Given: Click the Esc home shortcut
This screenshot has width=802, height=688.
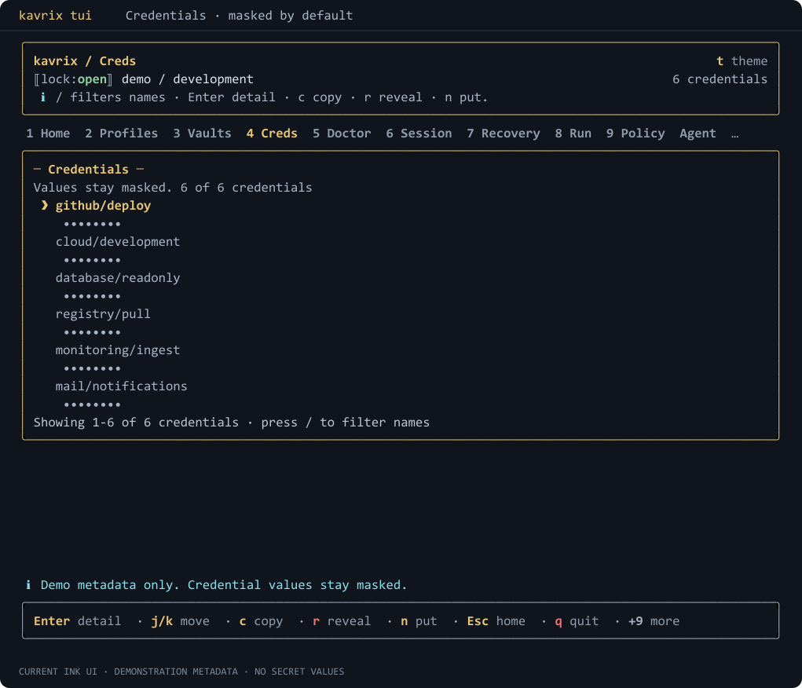Looking at the screenshot, I should tap(496, 621).
